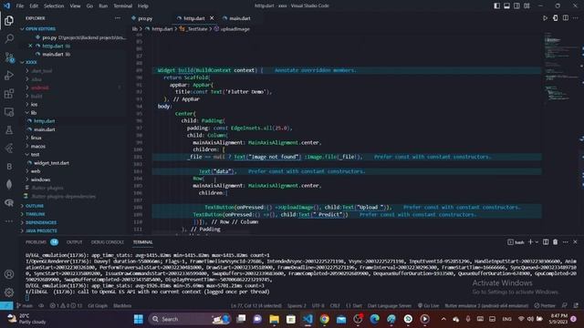
Task: Expand the OUTLINE section
Action: pyautogui.click(x=35, y=206)
